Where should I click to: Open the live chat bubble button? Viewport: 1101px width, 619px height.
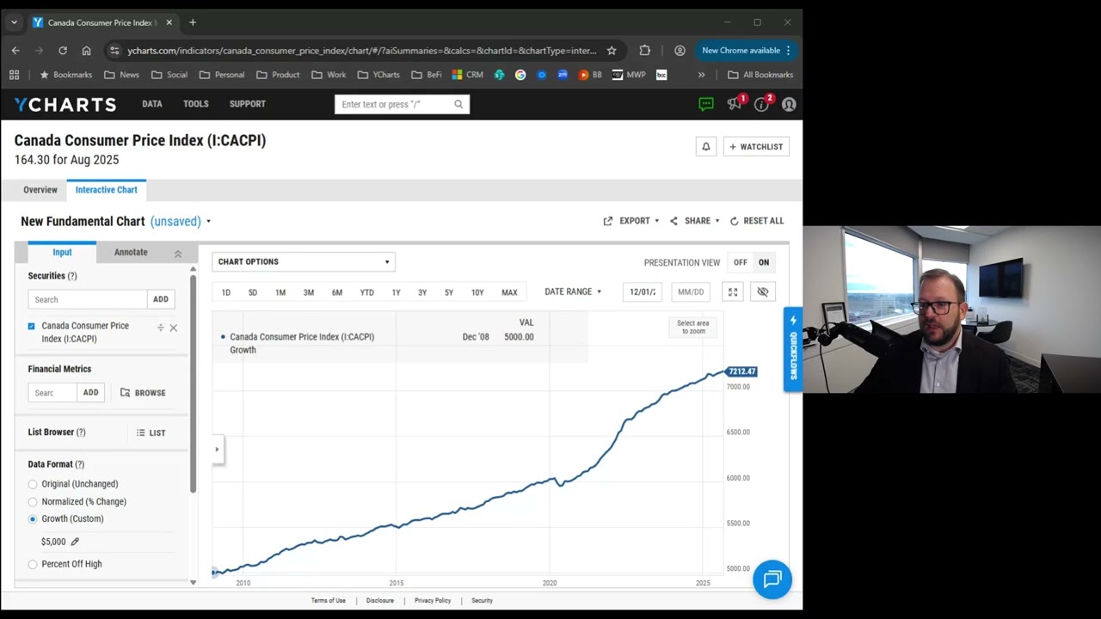point(772,579)
